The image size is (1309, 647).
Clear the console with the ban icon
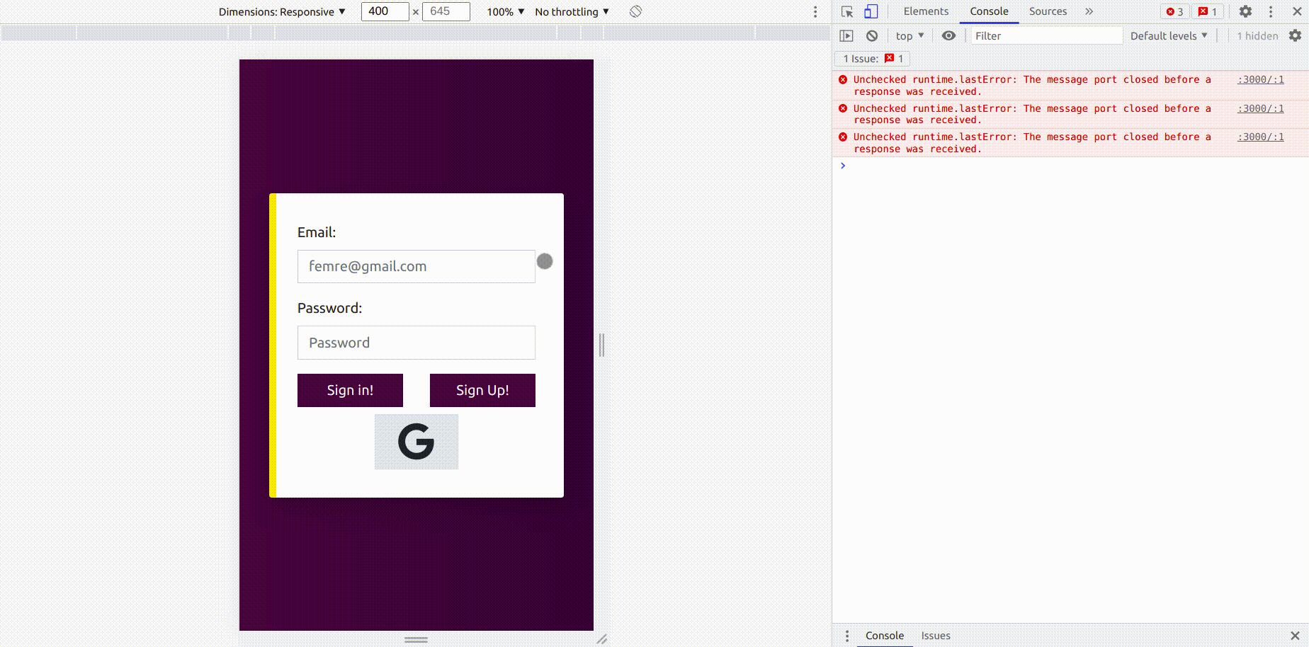click(x=872, y=35)
